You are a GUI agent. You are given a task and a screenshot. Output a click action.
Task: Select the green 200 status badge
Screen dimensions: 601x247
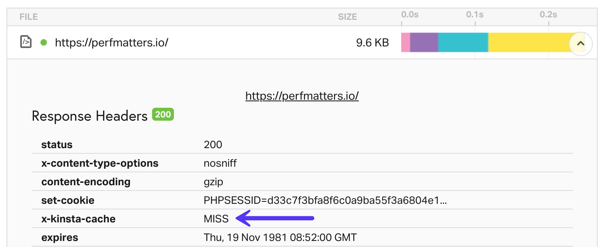(x=163, y=114)
